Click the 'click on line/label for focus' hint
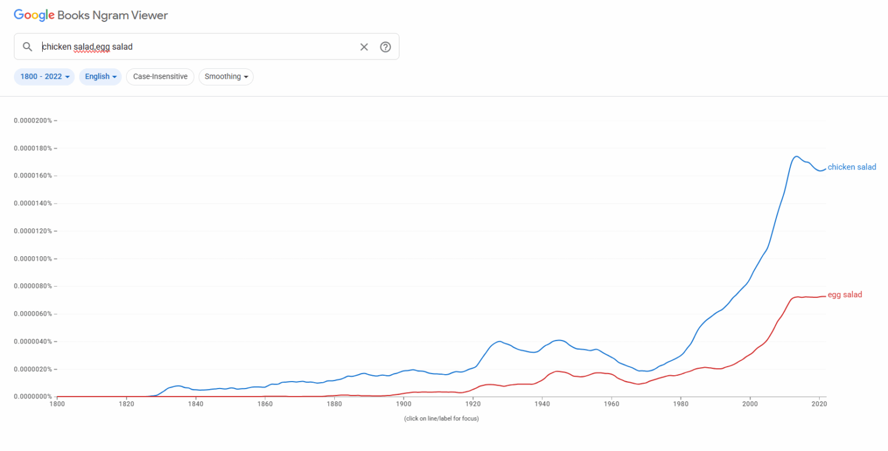This screenshot has width=888, height=451. click(x=441, y=418)
